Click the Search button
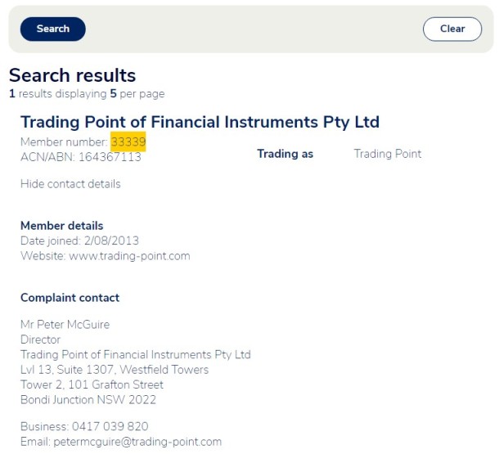This screenshot has height=454, width=499. [52, 29]
